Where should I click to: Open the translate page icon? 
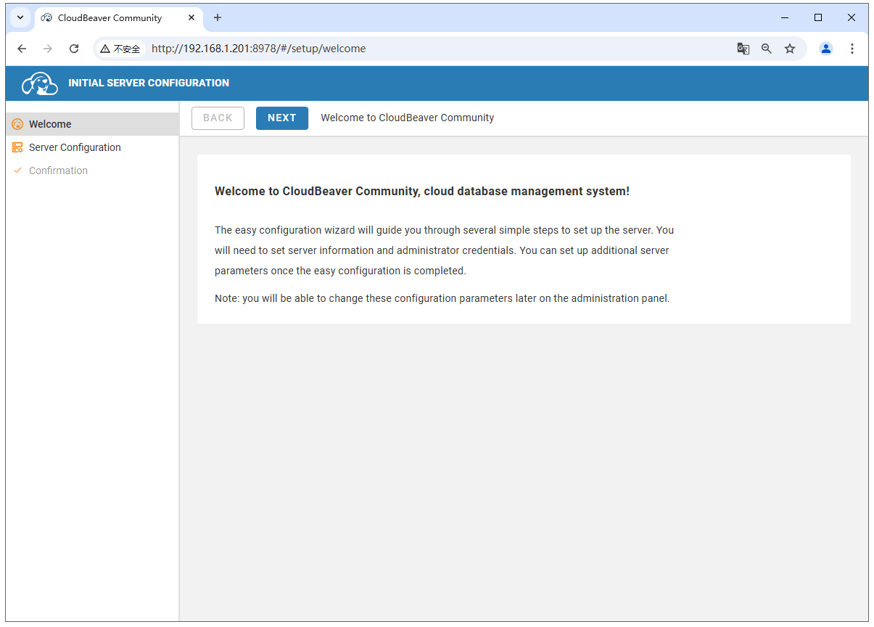pos(743,49)
